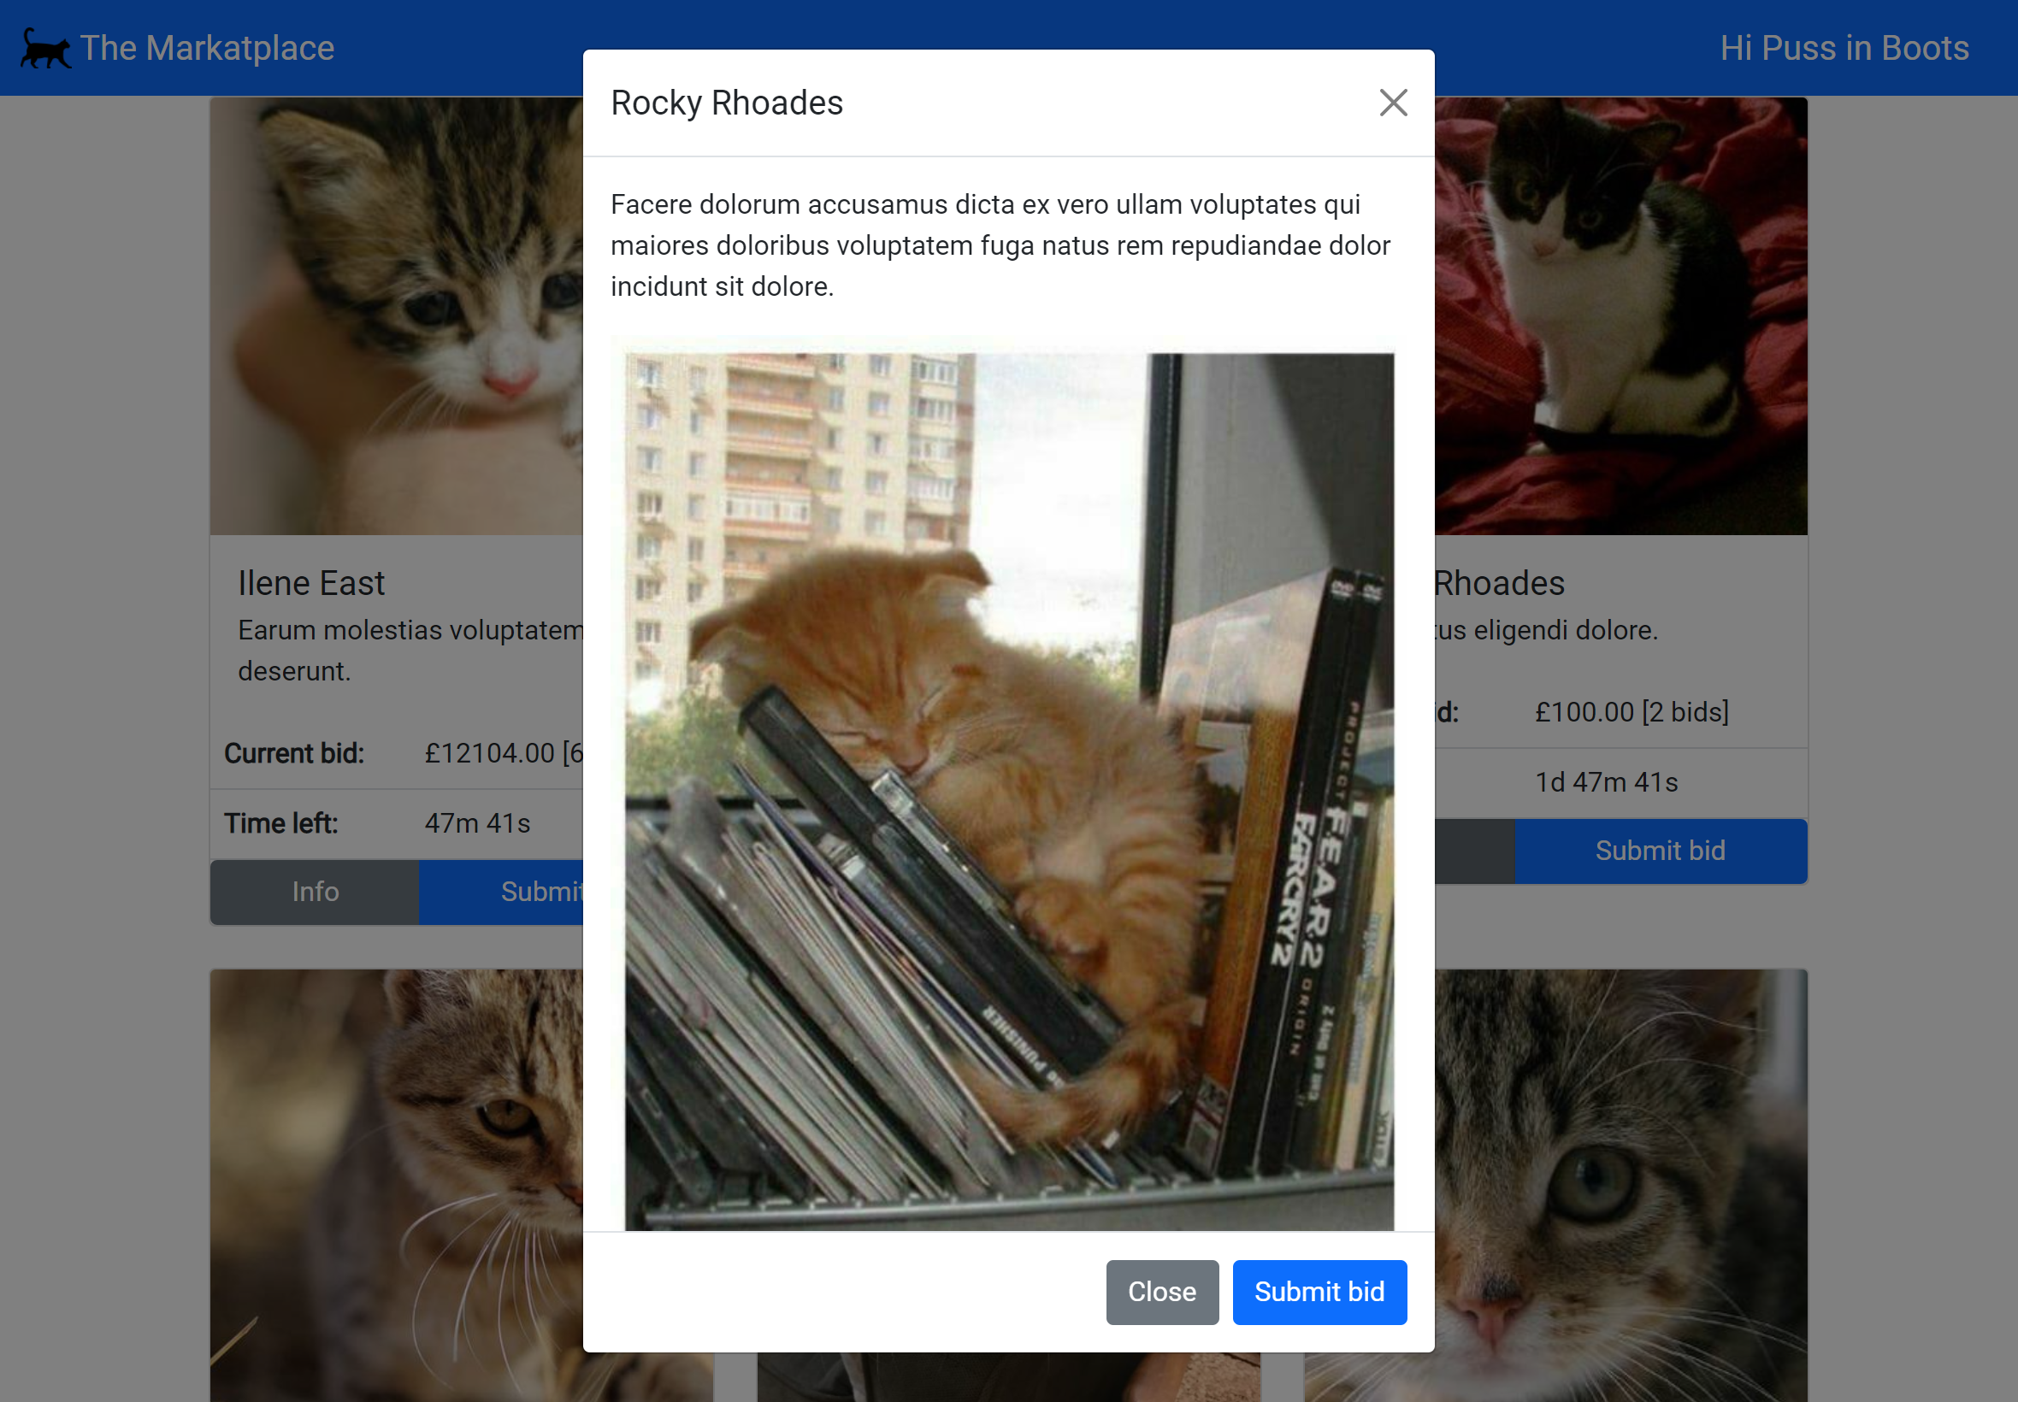This screenshot has width=2018, height=1402.
Task: Click the black-and-white cat photo
Action: pos(1621,316)
